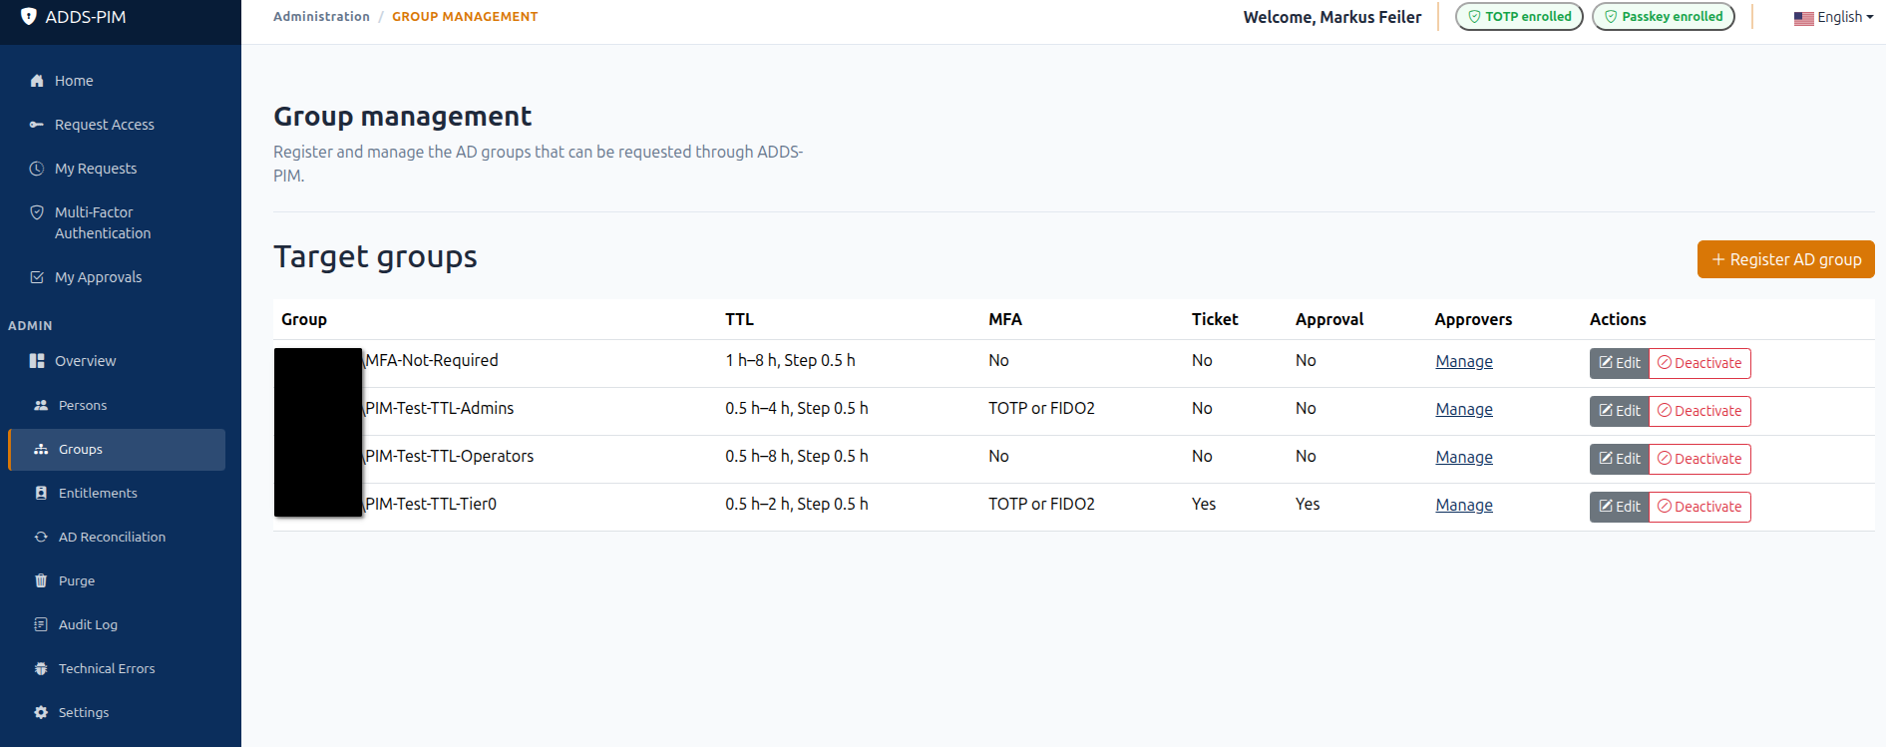Click the TOTP enrolled badge
This screenshot has width=1886, height=747.
1519,17
